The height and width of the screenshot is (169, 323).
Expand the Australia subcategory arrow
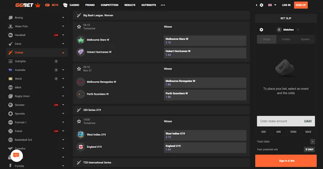(x=63, y=70)
